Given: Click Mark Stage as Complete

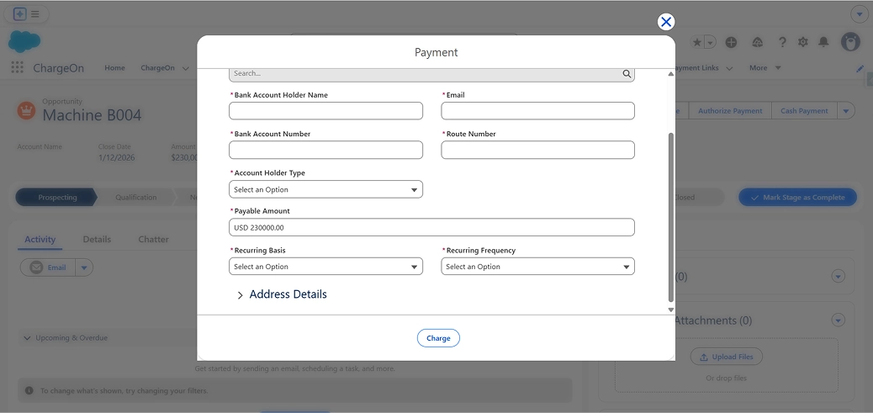Looking at the screenshot, I should click(797, 198).
